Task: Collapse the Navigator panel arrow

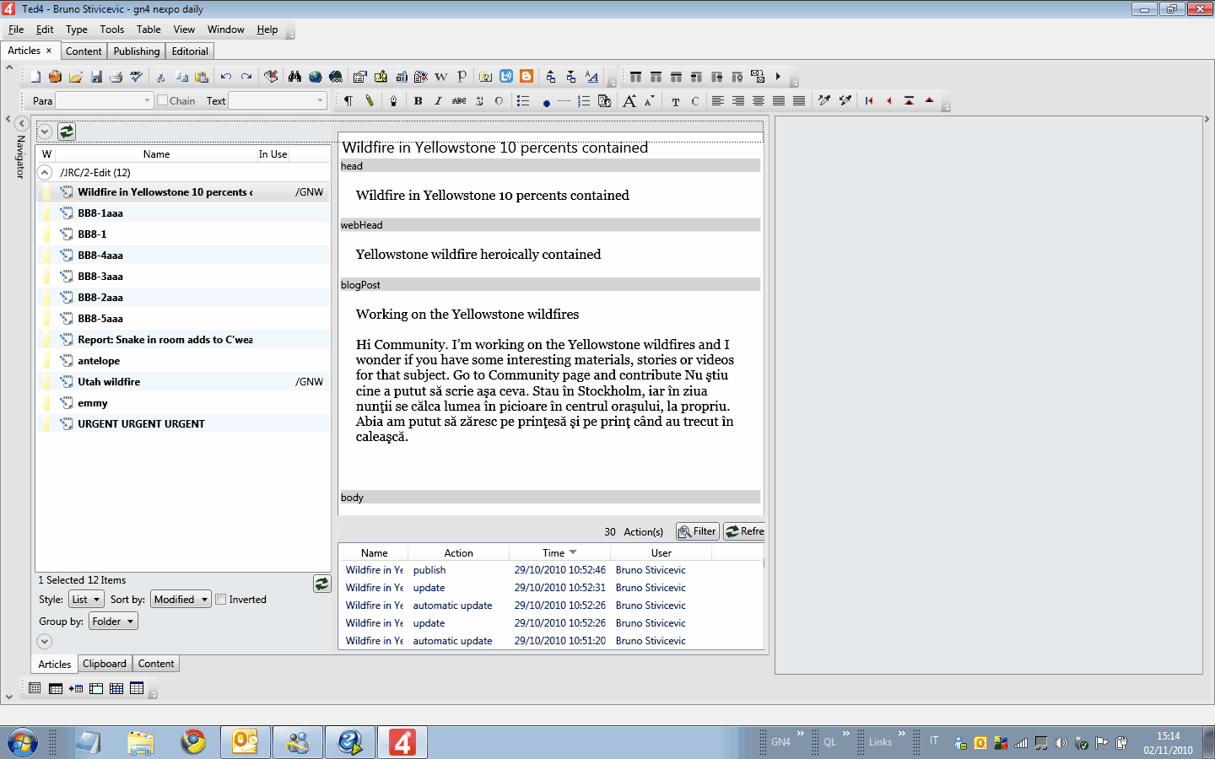Action: (x=22, y=123)
